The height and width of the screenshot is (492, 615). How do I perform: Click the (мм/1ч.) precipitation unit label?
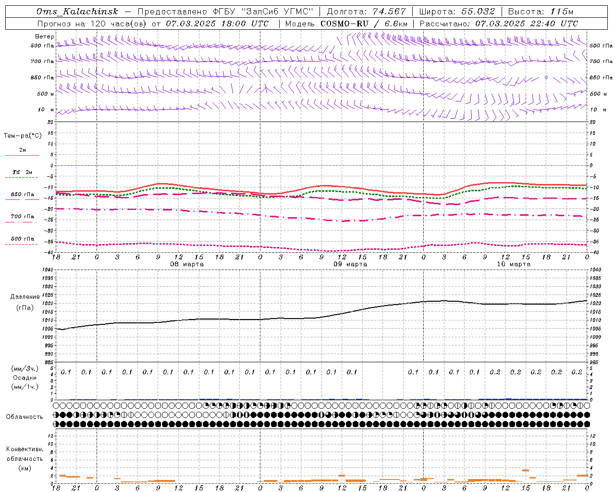coord(25,387)
